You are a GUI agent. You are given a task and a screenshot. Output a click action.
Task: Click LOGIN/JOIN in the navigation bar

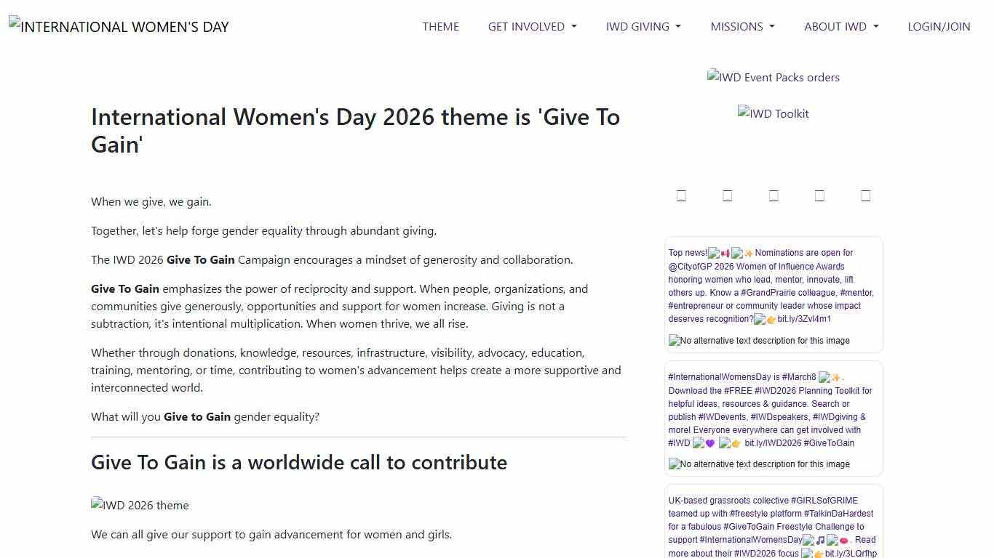[939, 26]
